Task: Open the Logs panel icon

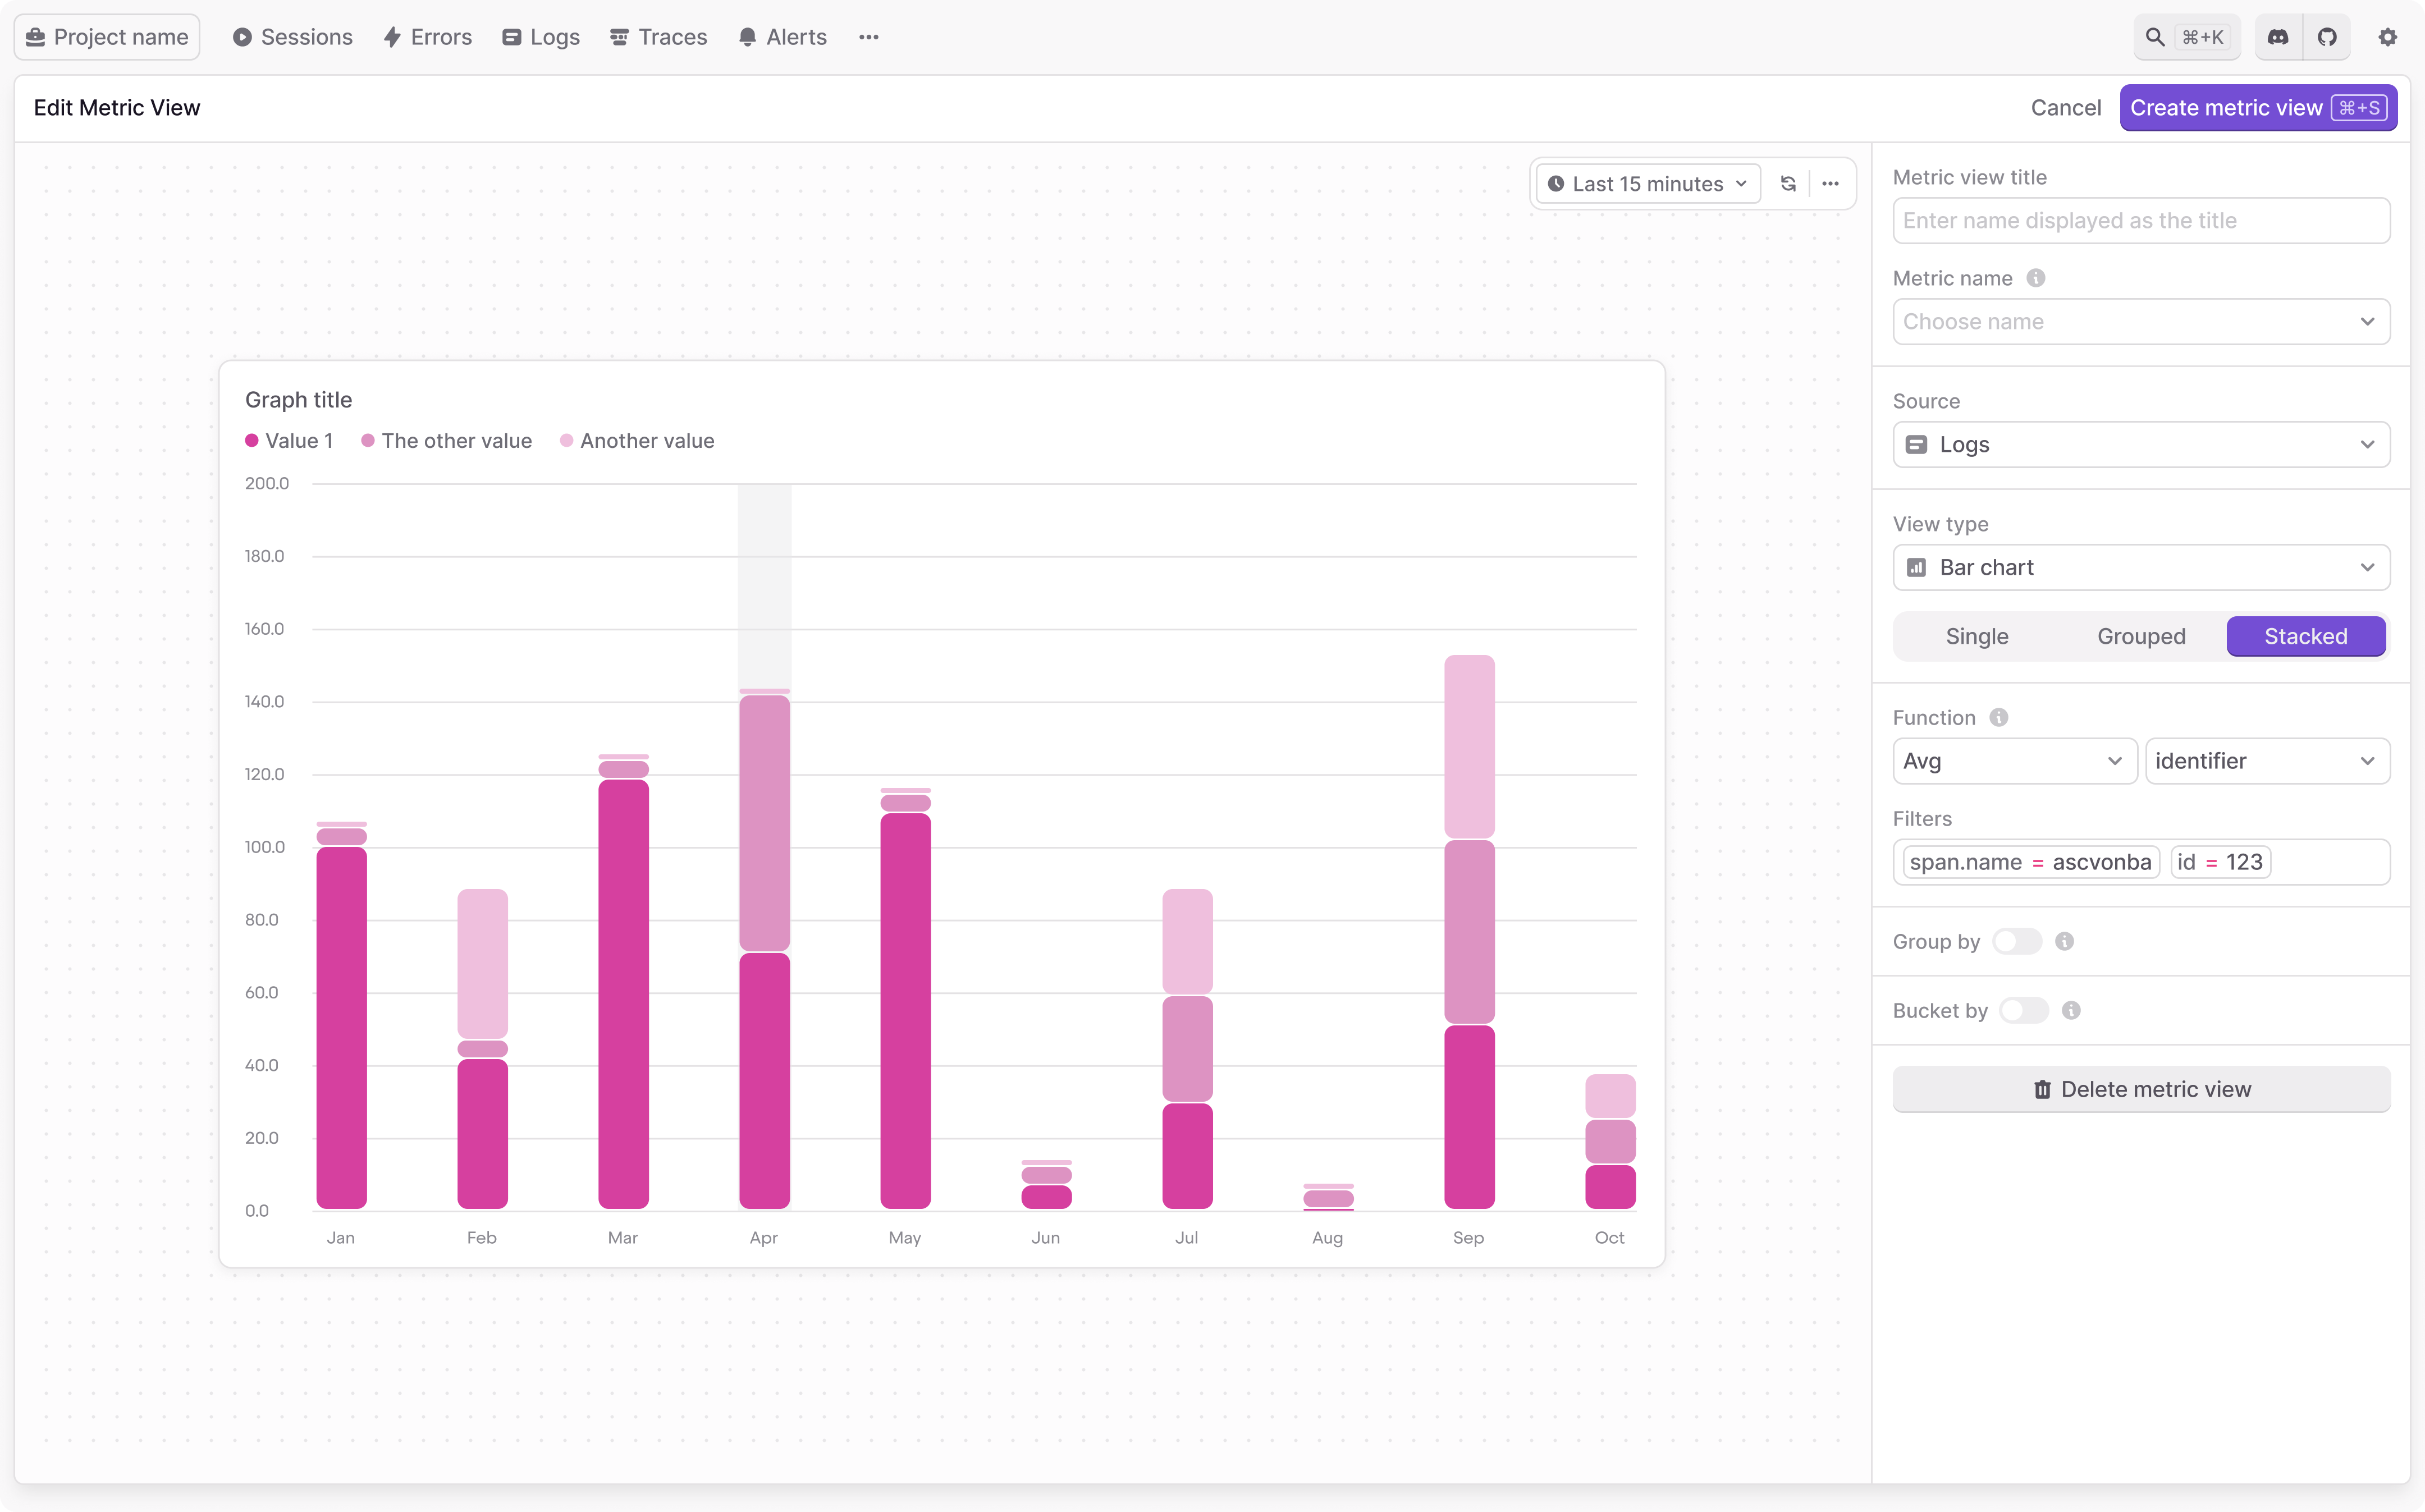Action: (x=512, y=36)
